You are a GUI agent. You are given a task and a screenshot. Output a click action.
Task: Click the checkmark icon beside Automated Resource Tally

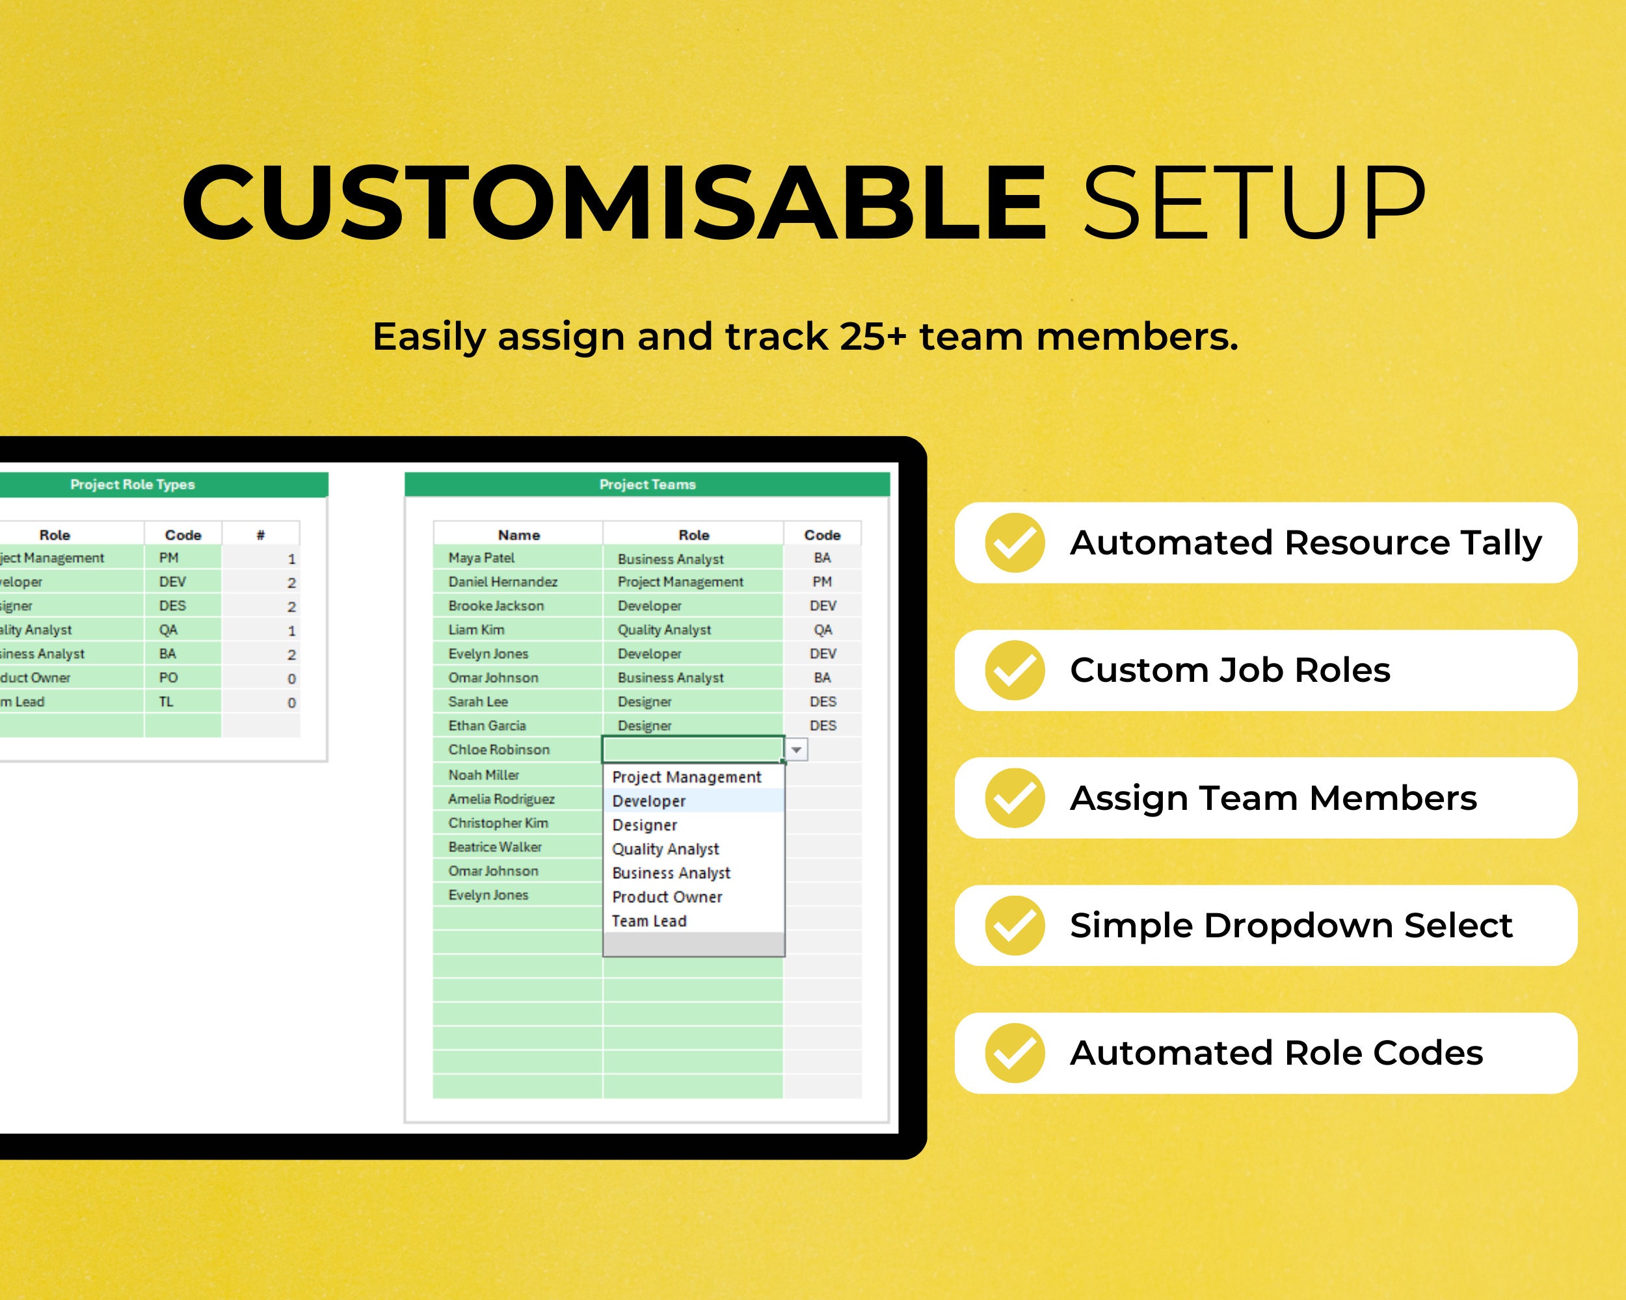1015,543
